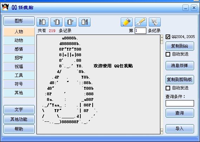Select the 招呼 category

(19, 58)
